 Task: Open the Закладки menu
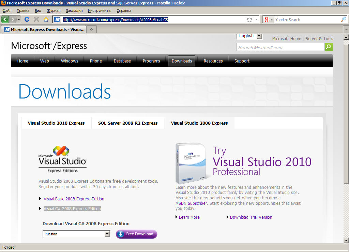click(x=74, y=11)
